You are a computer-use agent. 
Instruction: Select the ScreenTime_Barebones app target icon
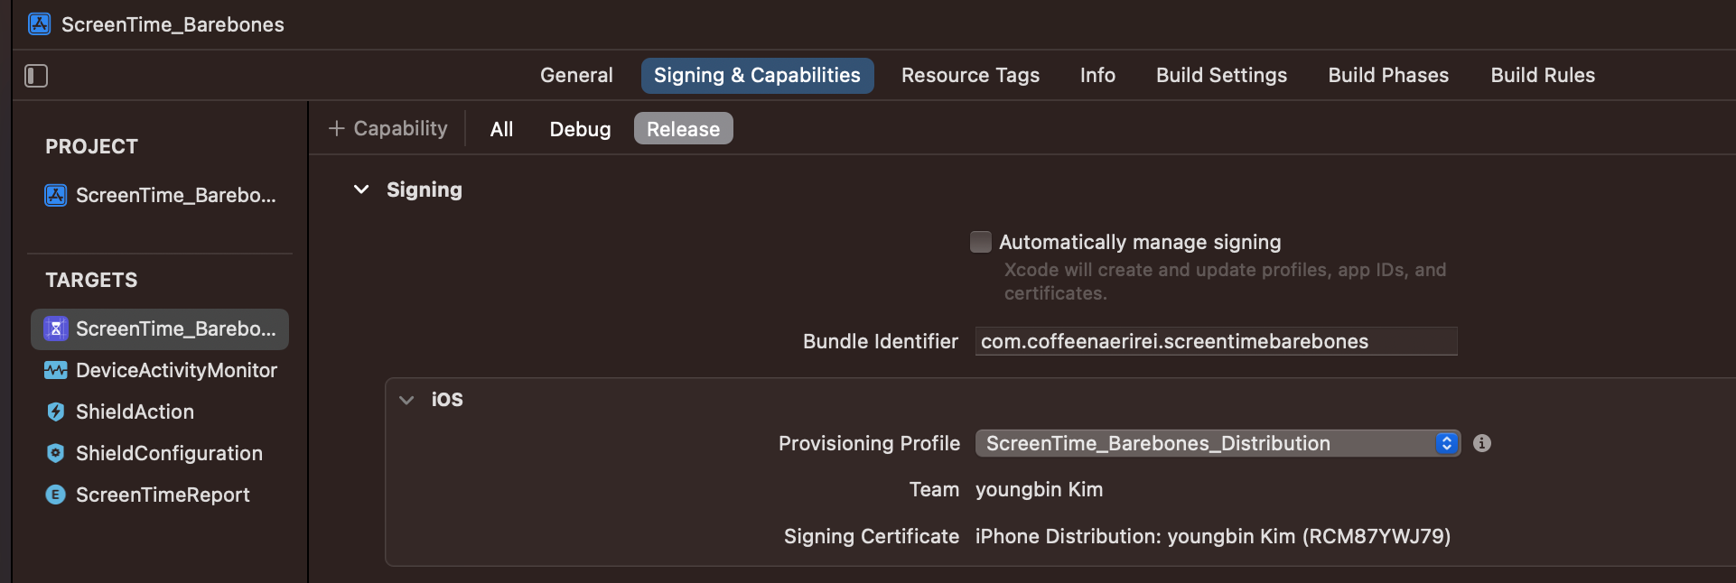point(56,329)
